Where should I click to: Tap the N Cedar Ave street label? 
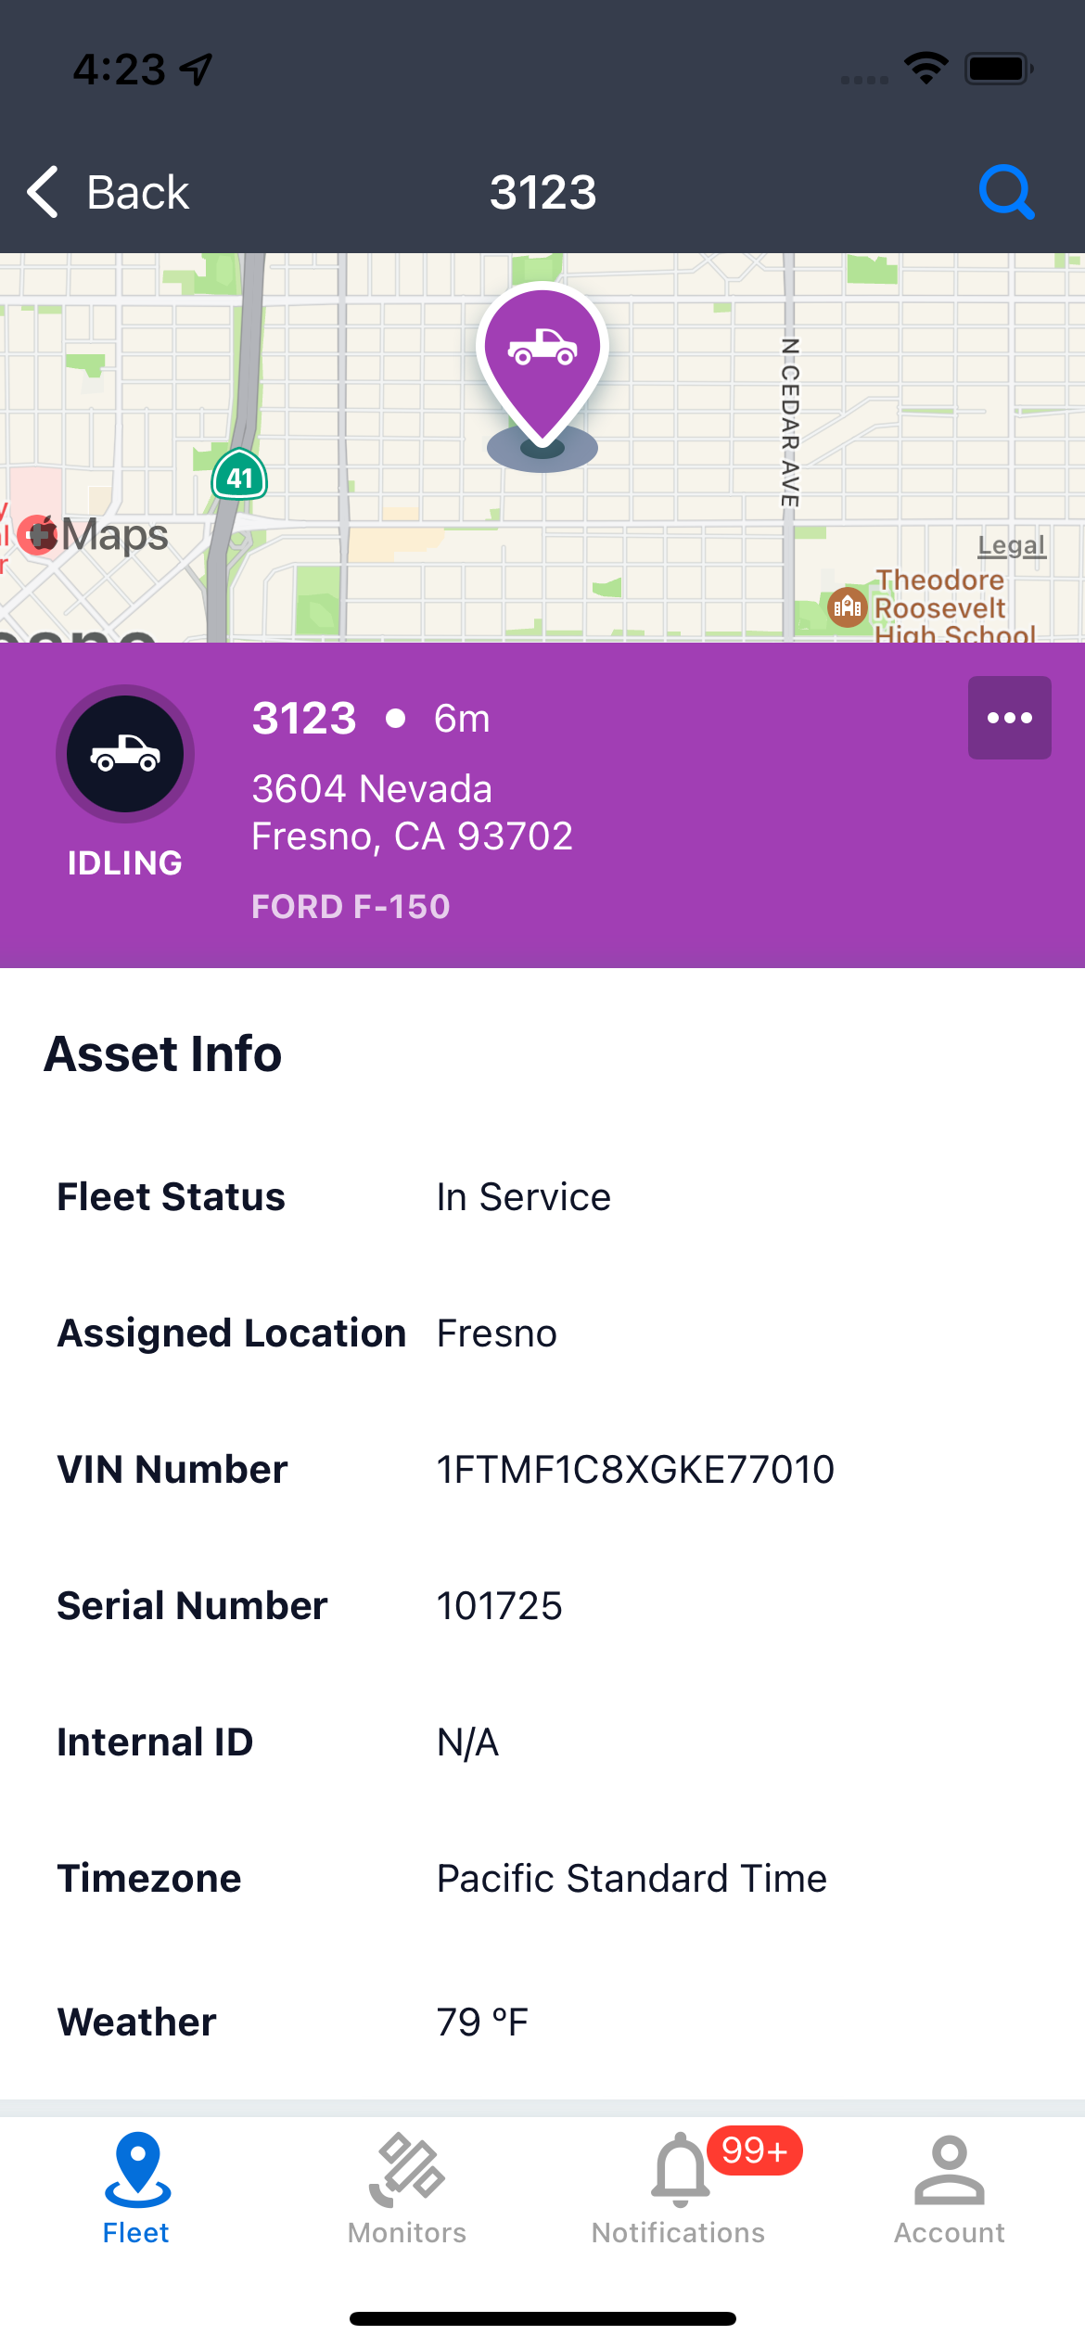(789, 423)
